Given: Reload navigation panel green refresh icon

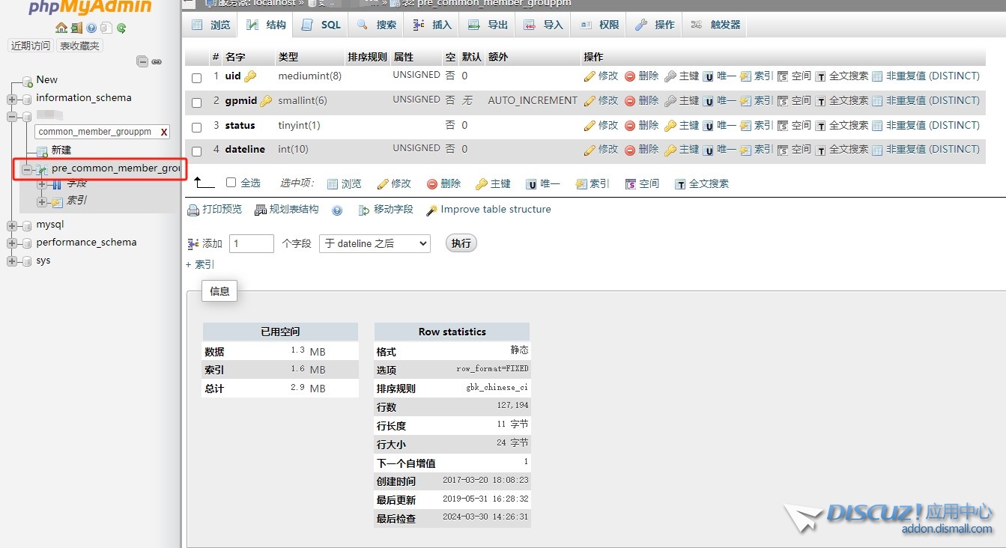Looking at the screenshot, I should click(x=121, y=28).
